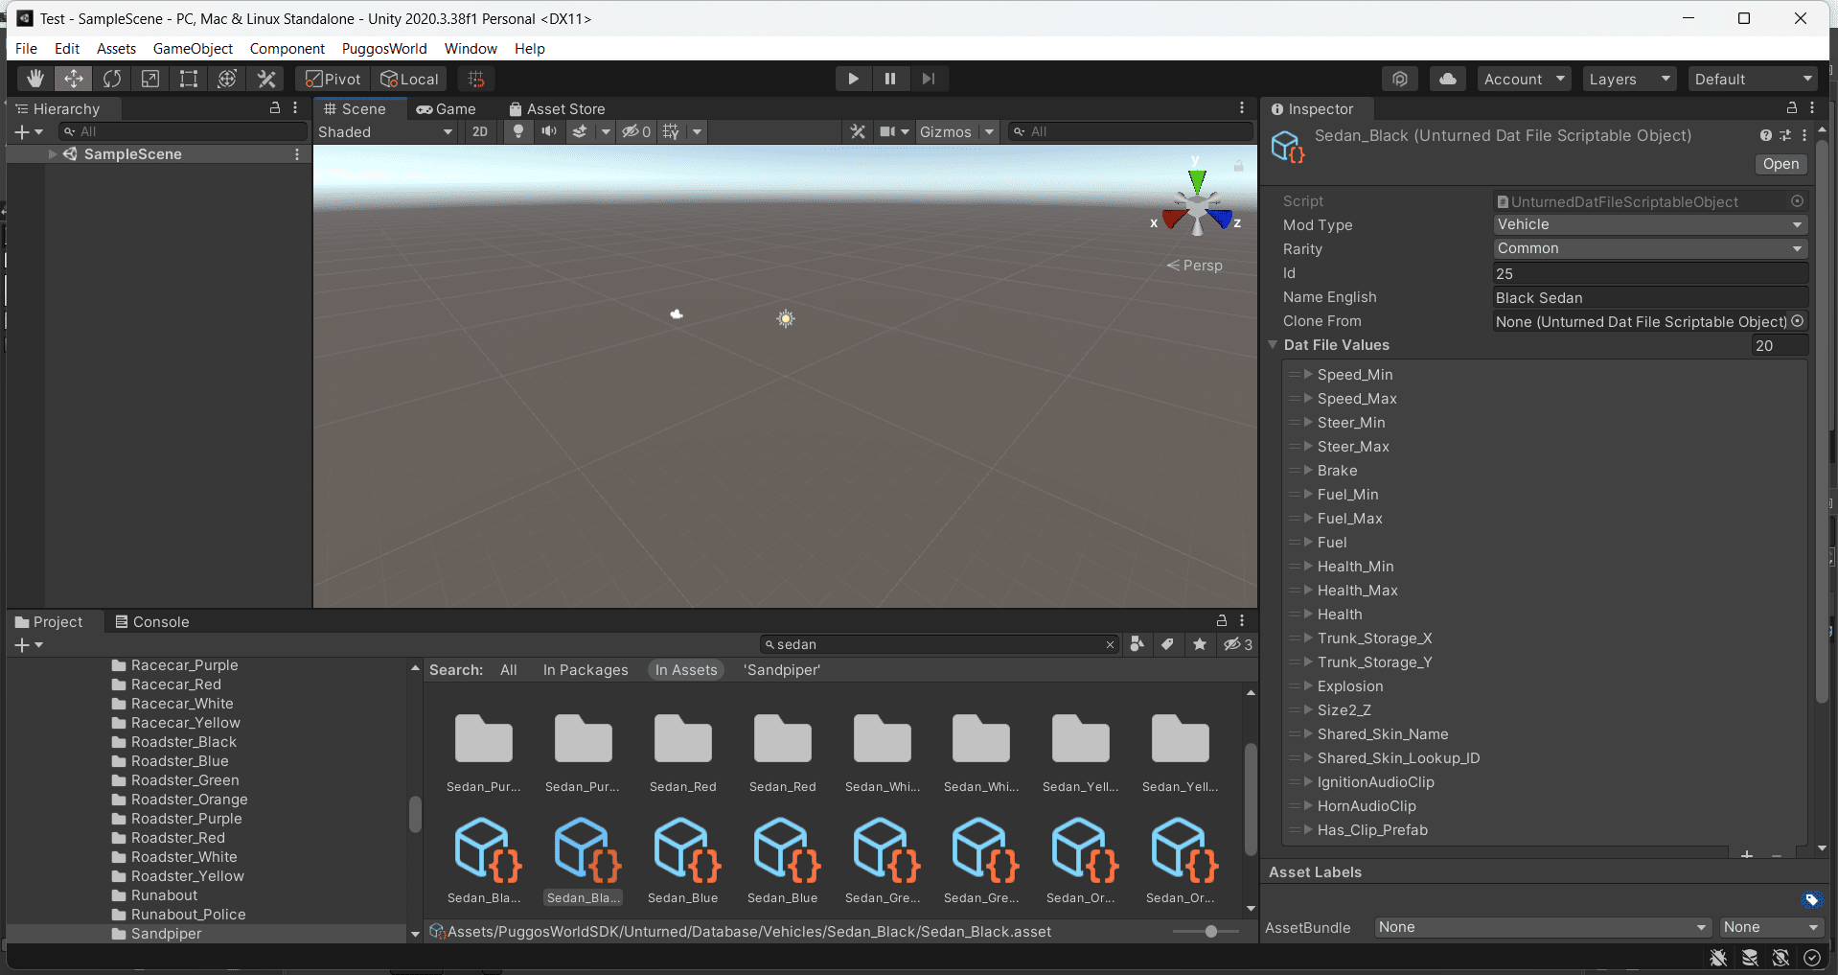Toggle Local handle rotation
The height and width of the screenshot is (975, 1838).
click(x=409, y=79)
